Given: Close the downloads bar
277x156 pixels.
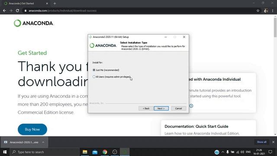Looking at the screenshot, I should [x=273, y=142].
